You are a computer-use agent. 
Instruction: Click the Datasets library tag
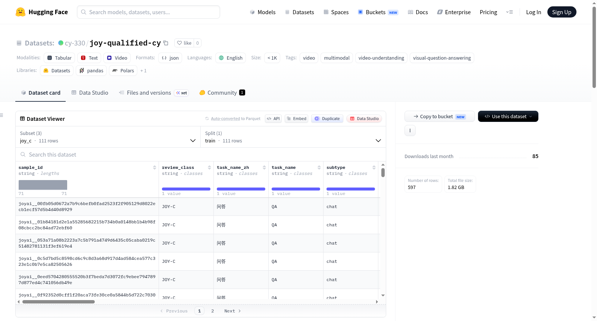(x=57, y=70)
